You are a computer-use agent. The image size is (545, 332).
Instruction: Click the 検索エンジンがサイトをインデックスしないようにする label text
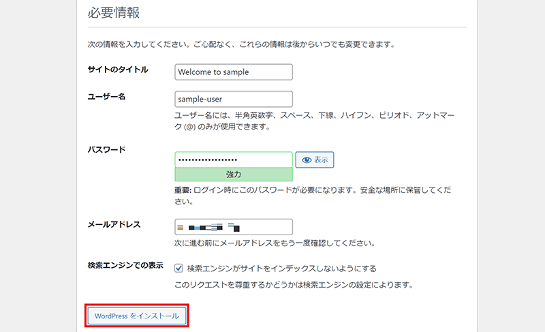click(x=281, y=269)
